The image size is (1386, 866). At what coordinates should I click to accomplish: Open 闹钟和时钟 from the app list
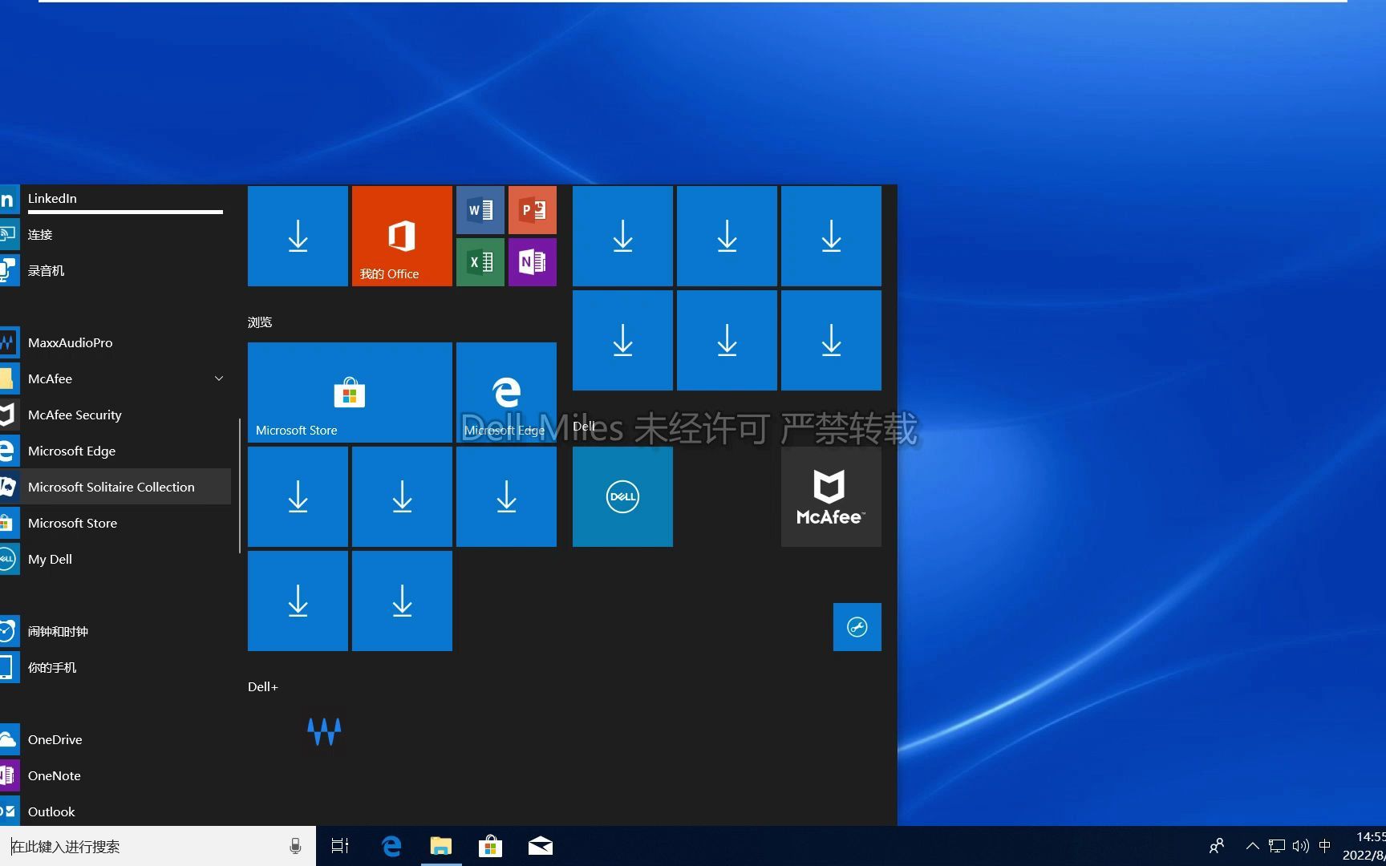coord(115,631)
